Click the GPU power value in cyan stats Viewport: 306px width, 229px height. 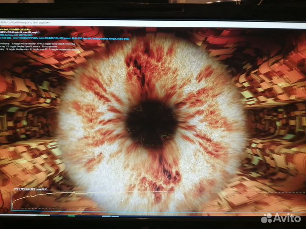[75, 39]
